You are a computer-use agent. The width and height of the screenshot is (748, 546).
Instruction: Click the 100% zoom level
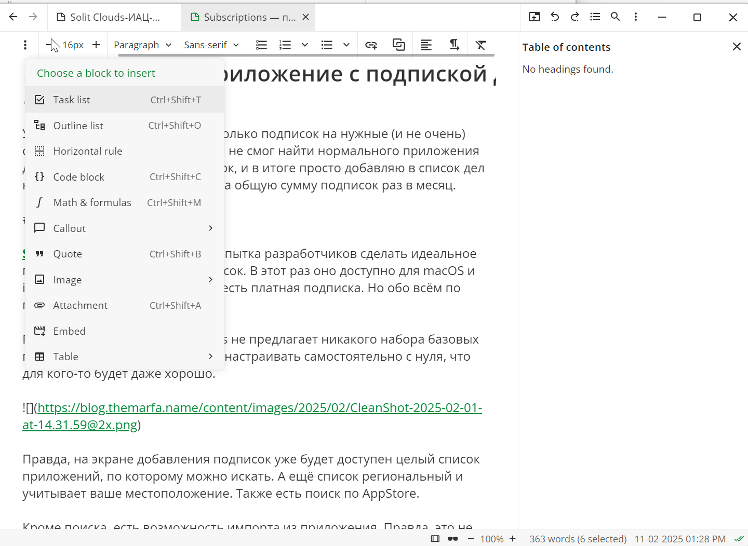492,539
